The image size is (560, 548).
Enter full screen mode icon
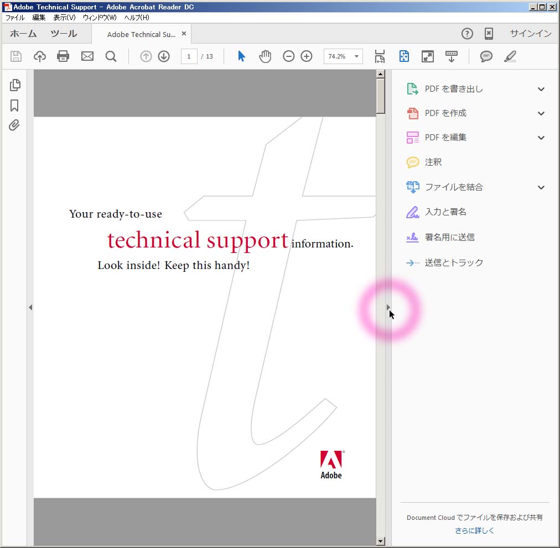click(428, 56)
